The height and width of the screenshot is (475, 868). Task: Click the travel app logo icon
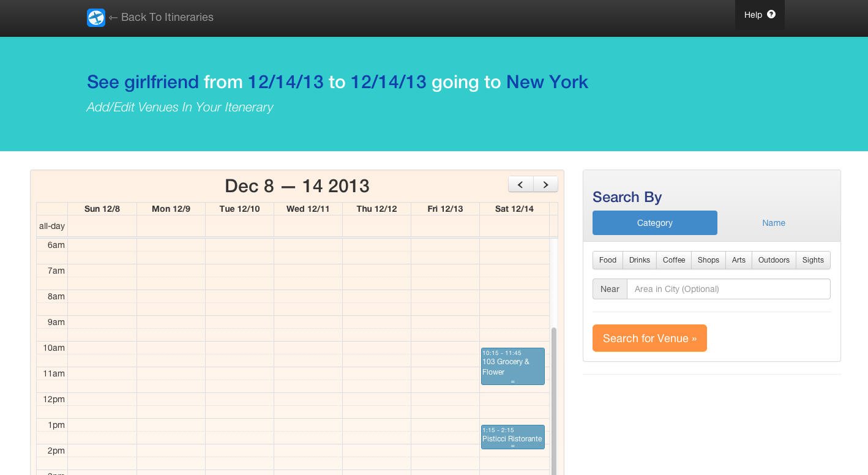click(x=96, y=18)
